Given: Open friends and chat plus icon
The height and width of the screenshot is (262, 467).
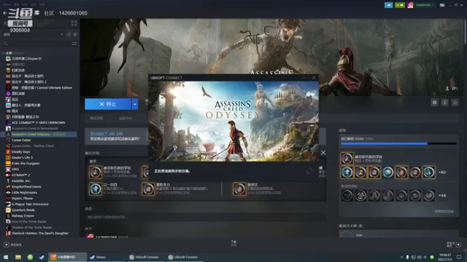Looking at the screenshot, I should tap(458, 245).
